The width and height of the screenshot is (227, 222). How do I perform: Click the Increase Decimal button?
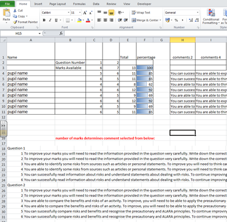coord(191,20)
